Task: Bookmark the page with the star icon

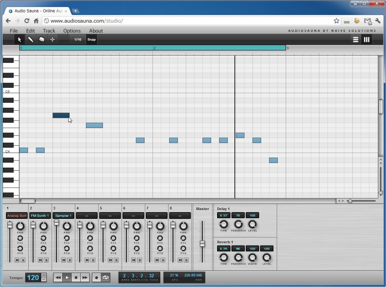Action: (x=337, y=21)
